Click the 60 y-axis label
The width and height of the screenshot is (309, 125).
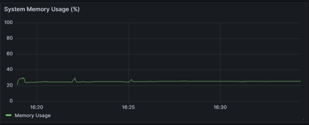10,54
